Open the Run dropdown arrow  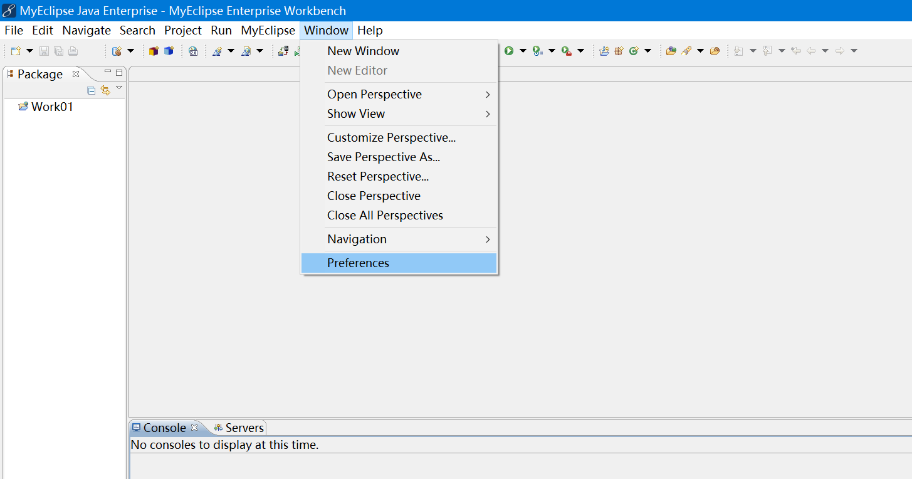click(523, 51)
